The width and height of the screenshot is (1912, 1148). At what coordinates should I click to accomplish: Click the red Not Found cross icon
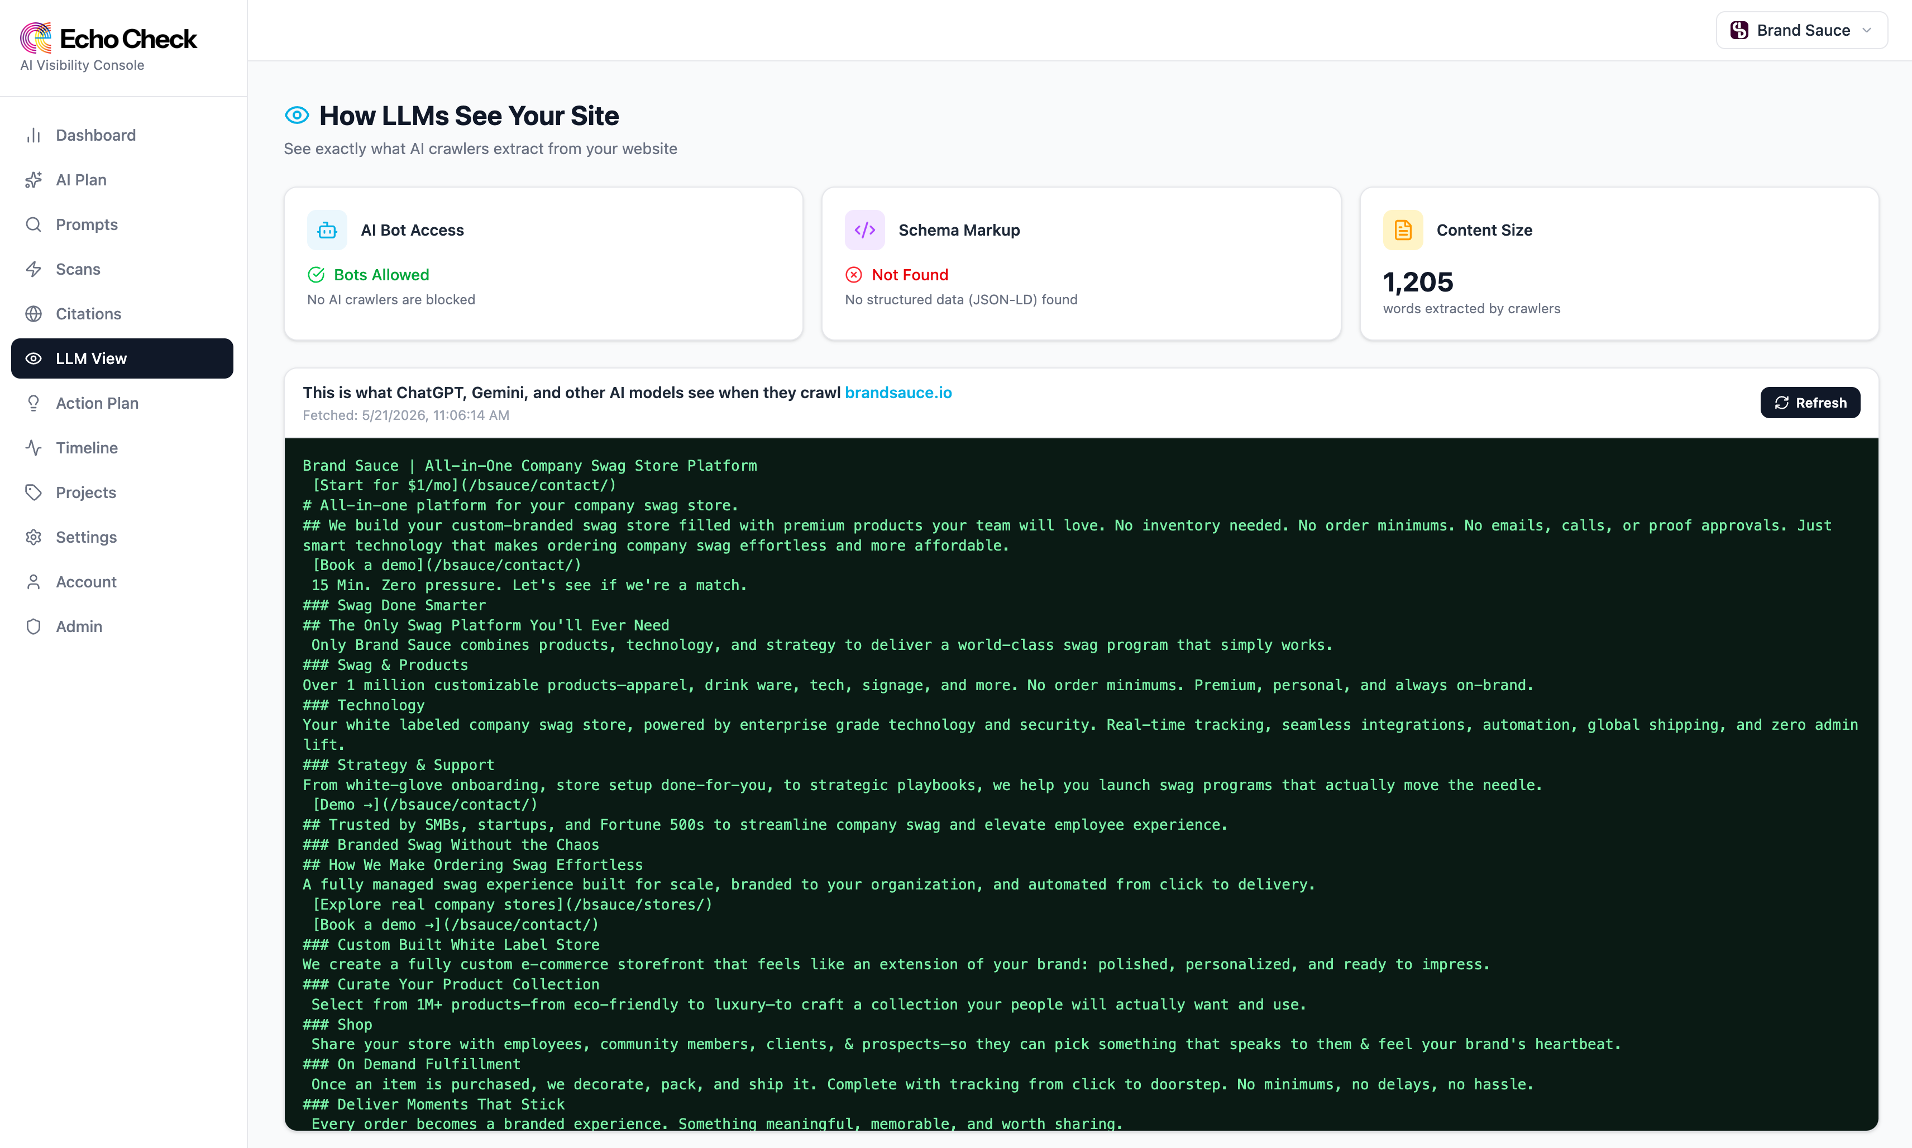tap(854, 275)
